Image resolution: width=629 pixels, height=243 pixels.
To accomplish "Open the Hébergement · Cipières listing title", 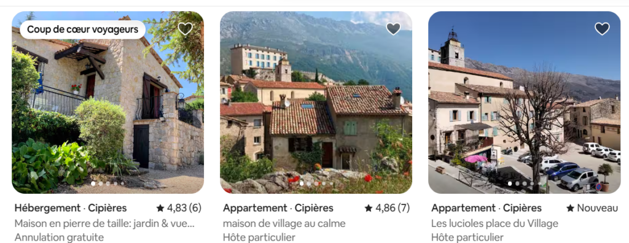I will [71, 208].
